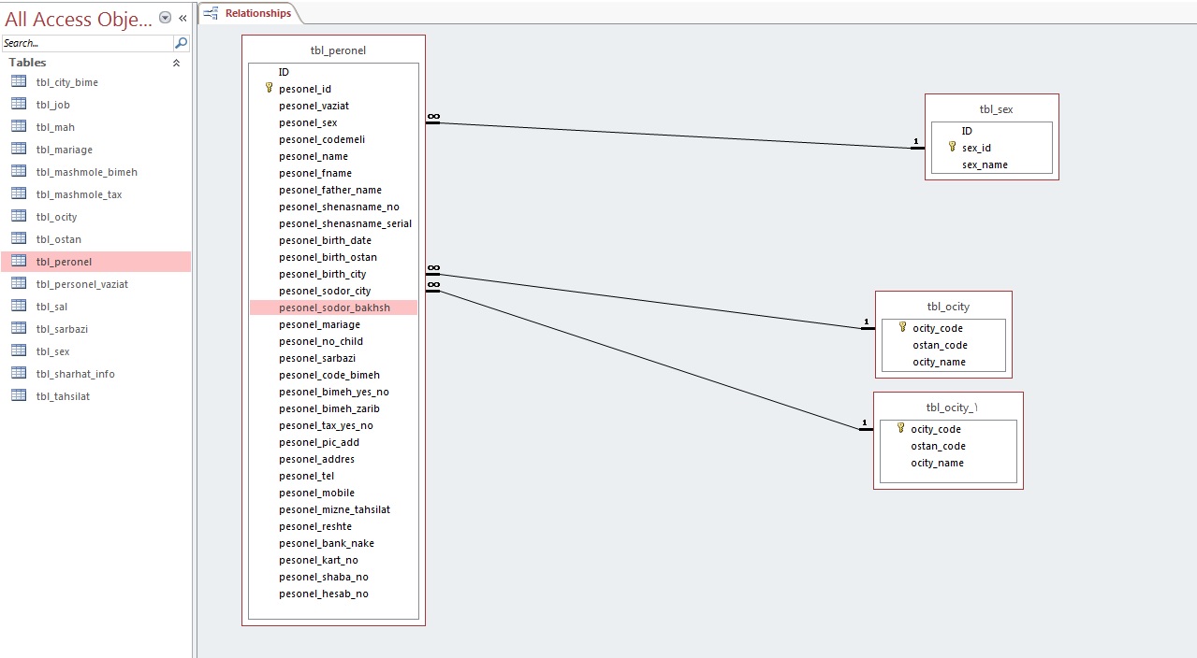Click the tbl_mashmole_tax table icon
The width and height of the screenshot is (1197, 658).
(19, 194)
